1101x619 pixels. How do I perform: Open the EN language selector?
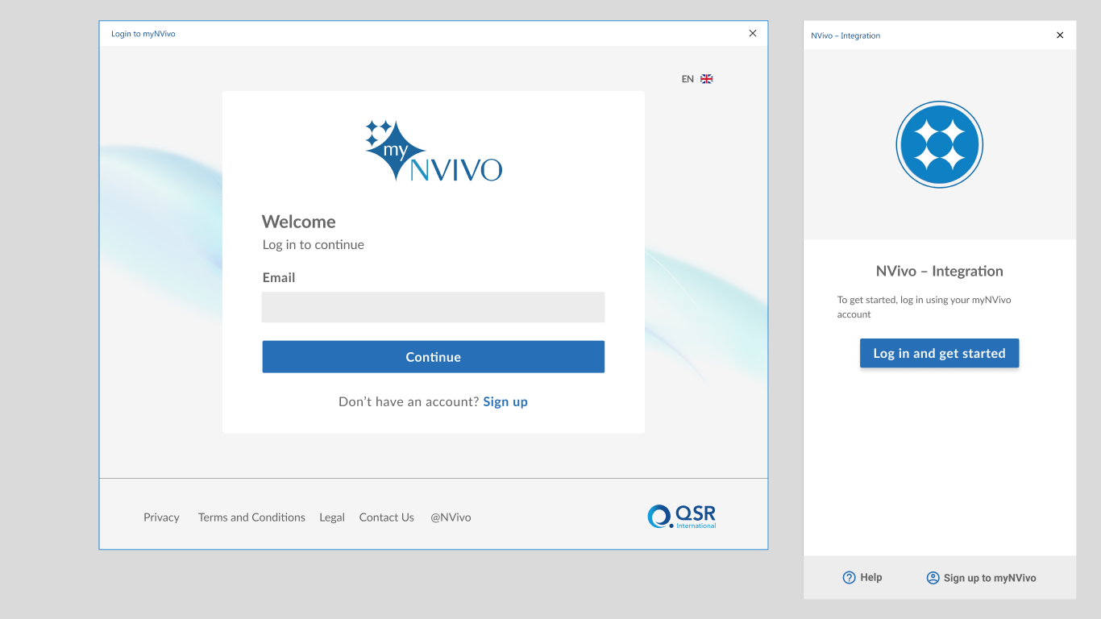(697, 79)
